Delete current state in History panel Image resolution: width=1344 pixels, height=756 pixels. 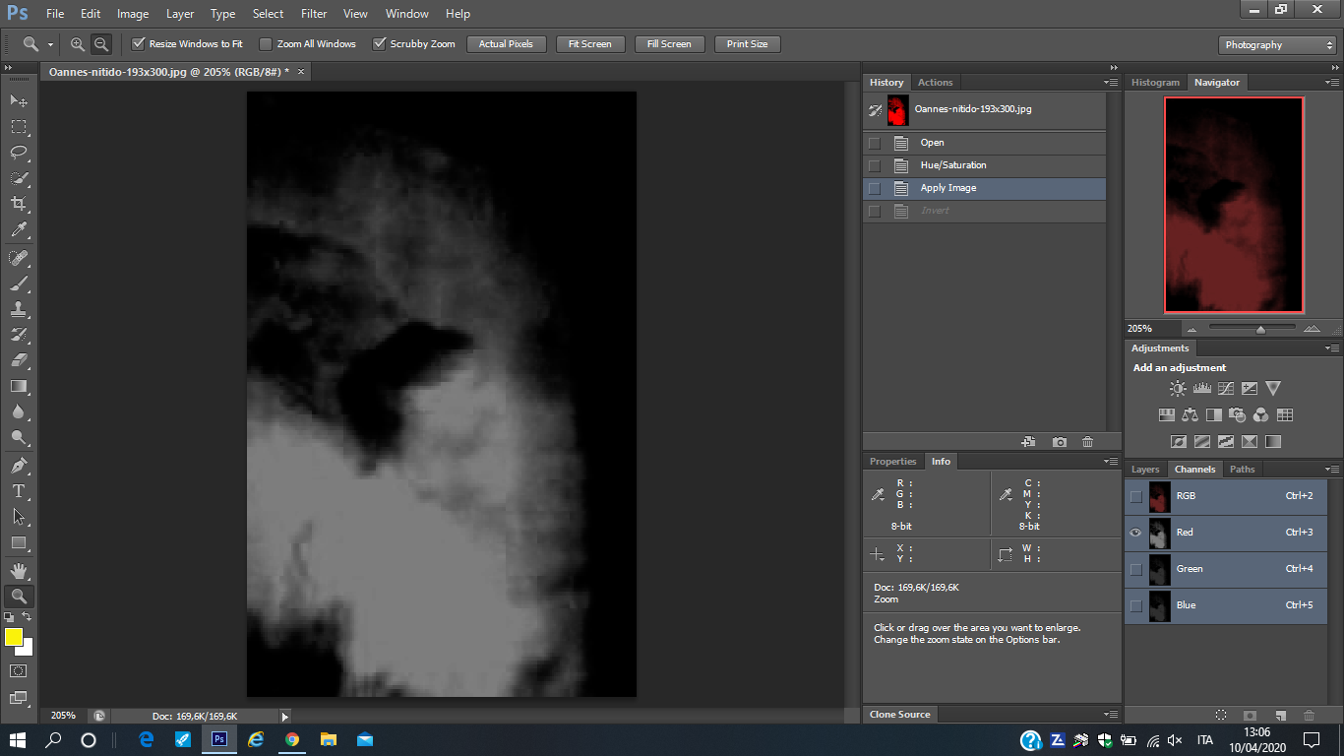1087,443
